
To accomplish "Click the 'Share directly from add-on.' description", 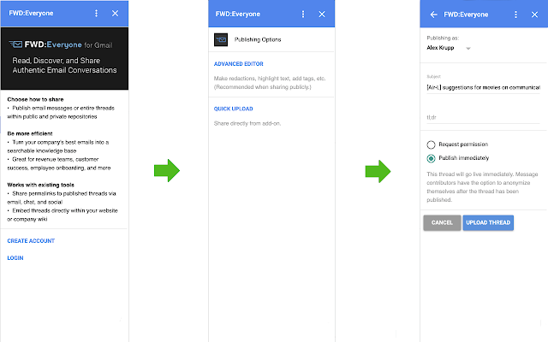I will coord(247,123).
